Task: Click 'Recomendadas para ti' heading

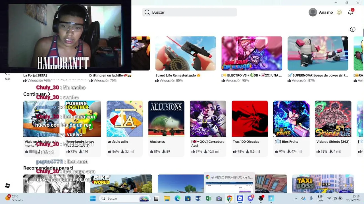Action: click(x=48, y=168)
